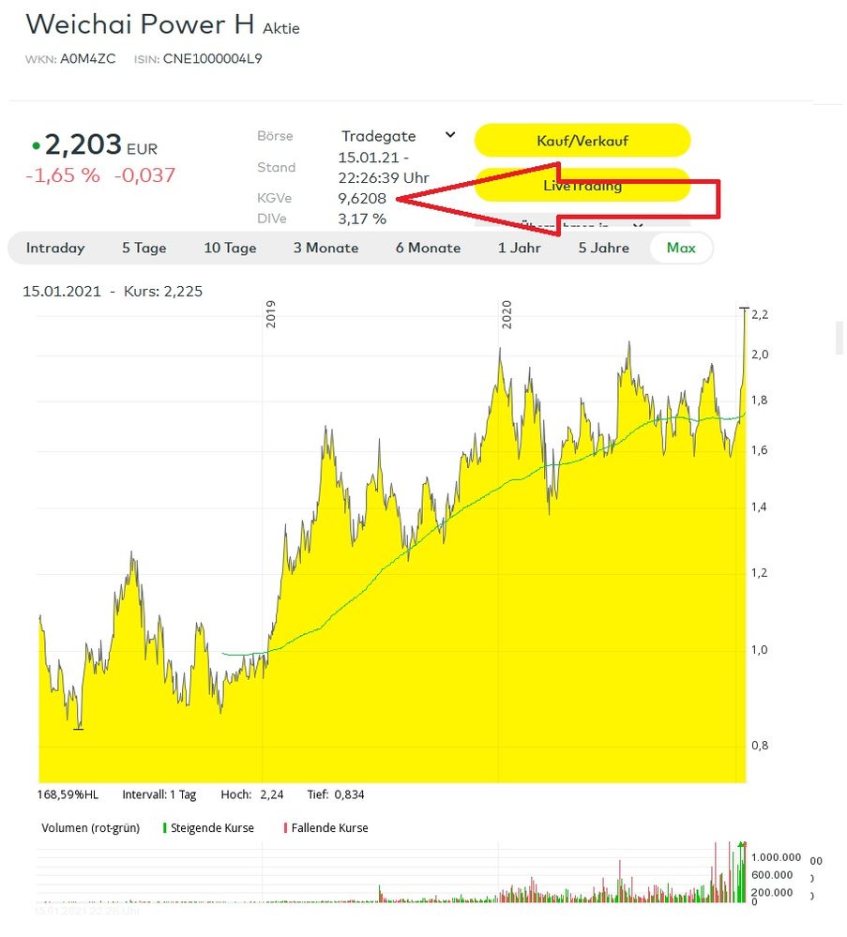Click the low-point marker on the chart

(79, 728)
